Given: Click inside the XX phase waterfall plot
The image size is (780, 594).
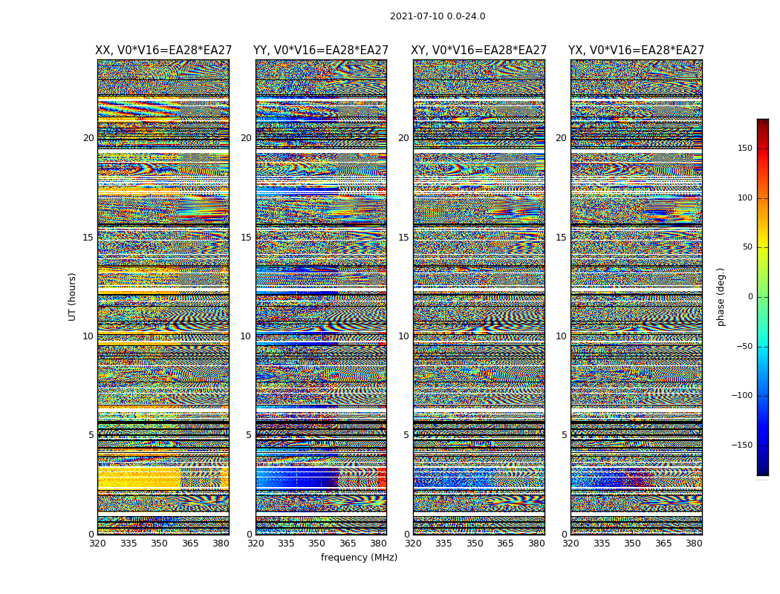Looking at the screenshot, I should tap(163, 297).
